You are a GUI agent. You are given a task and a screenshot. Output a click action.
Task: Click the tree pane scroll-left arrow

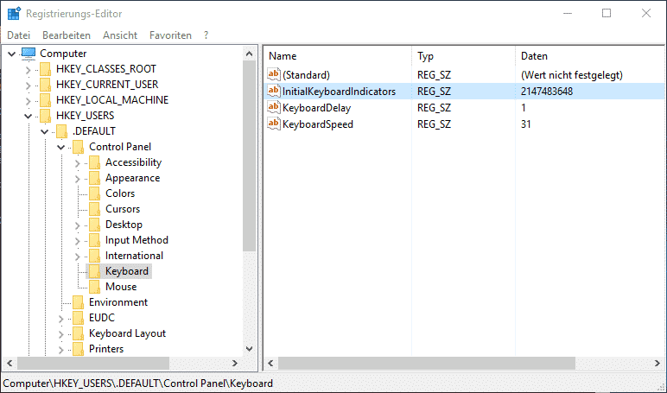pyautogui.click(x=10, y=364)
